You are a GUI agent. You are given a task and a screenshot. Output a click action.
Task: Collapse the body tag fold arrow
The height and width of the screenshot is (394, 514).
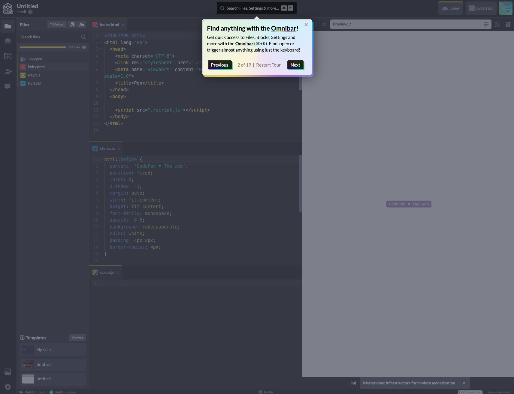(x=101, y=96)
